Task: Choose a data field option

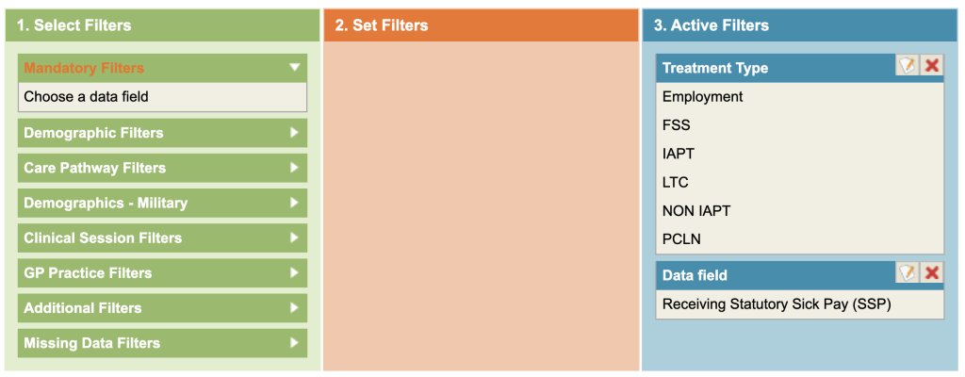Action: 87,96
